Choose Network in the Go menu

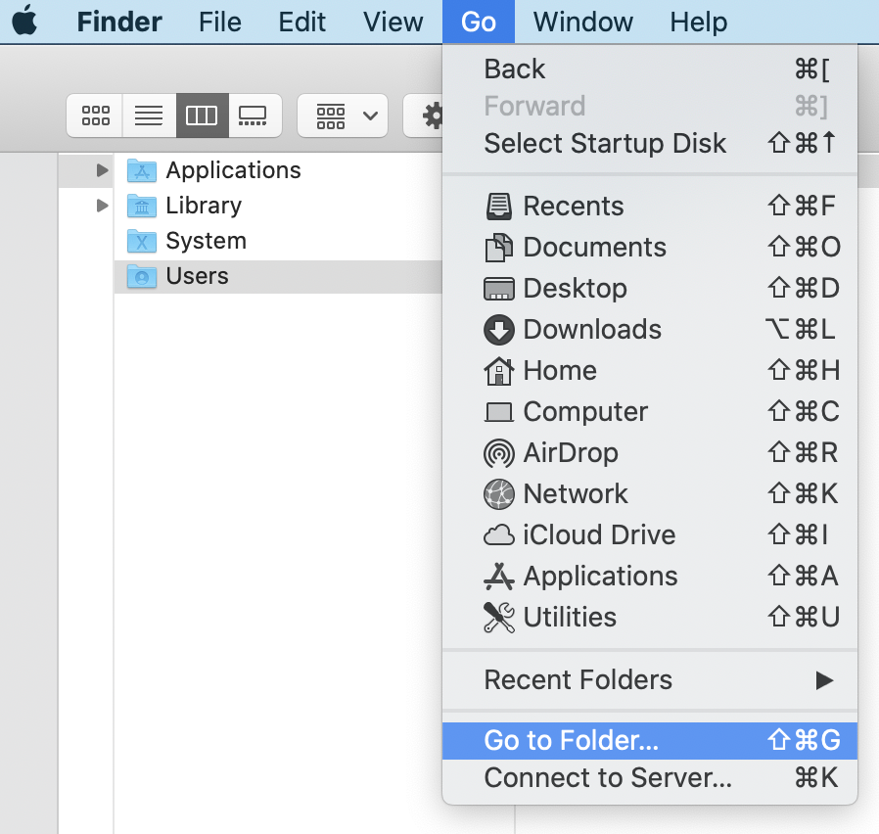[650, 493]
